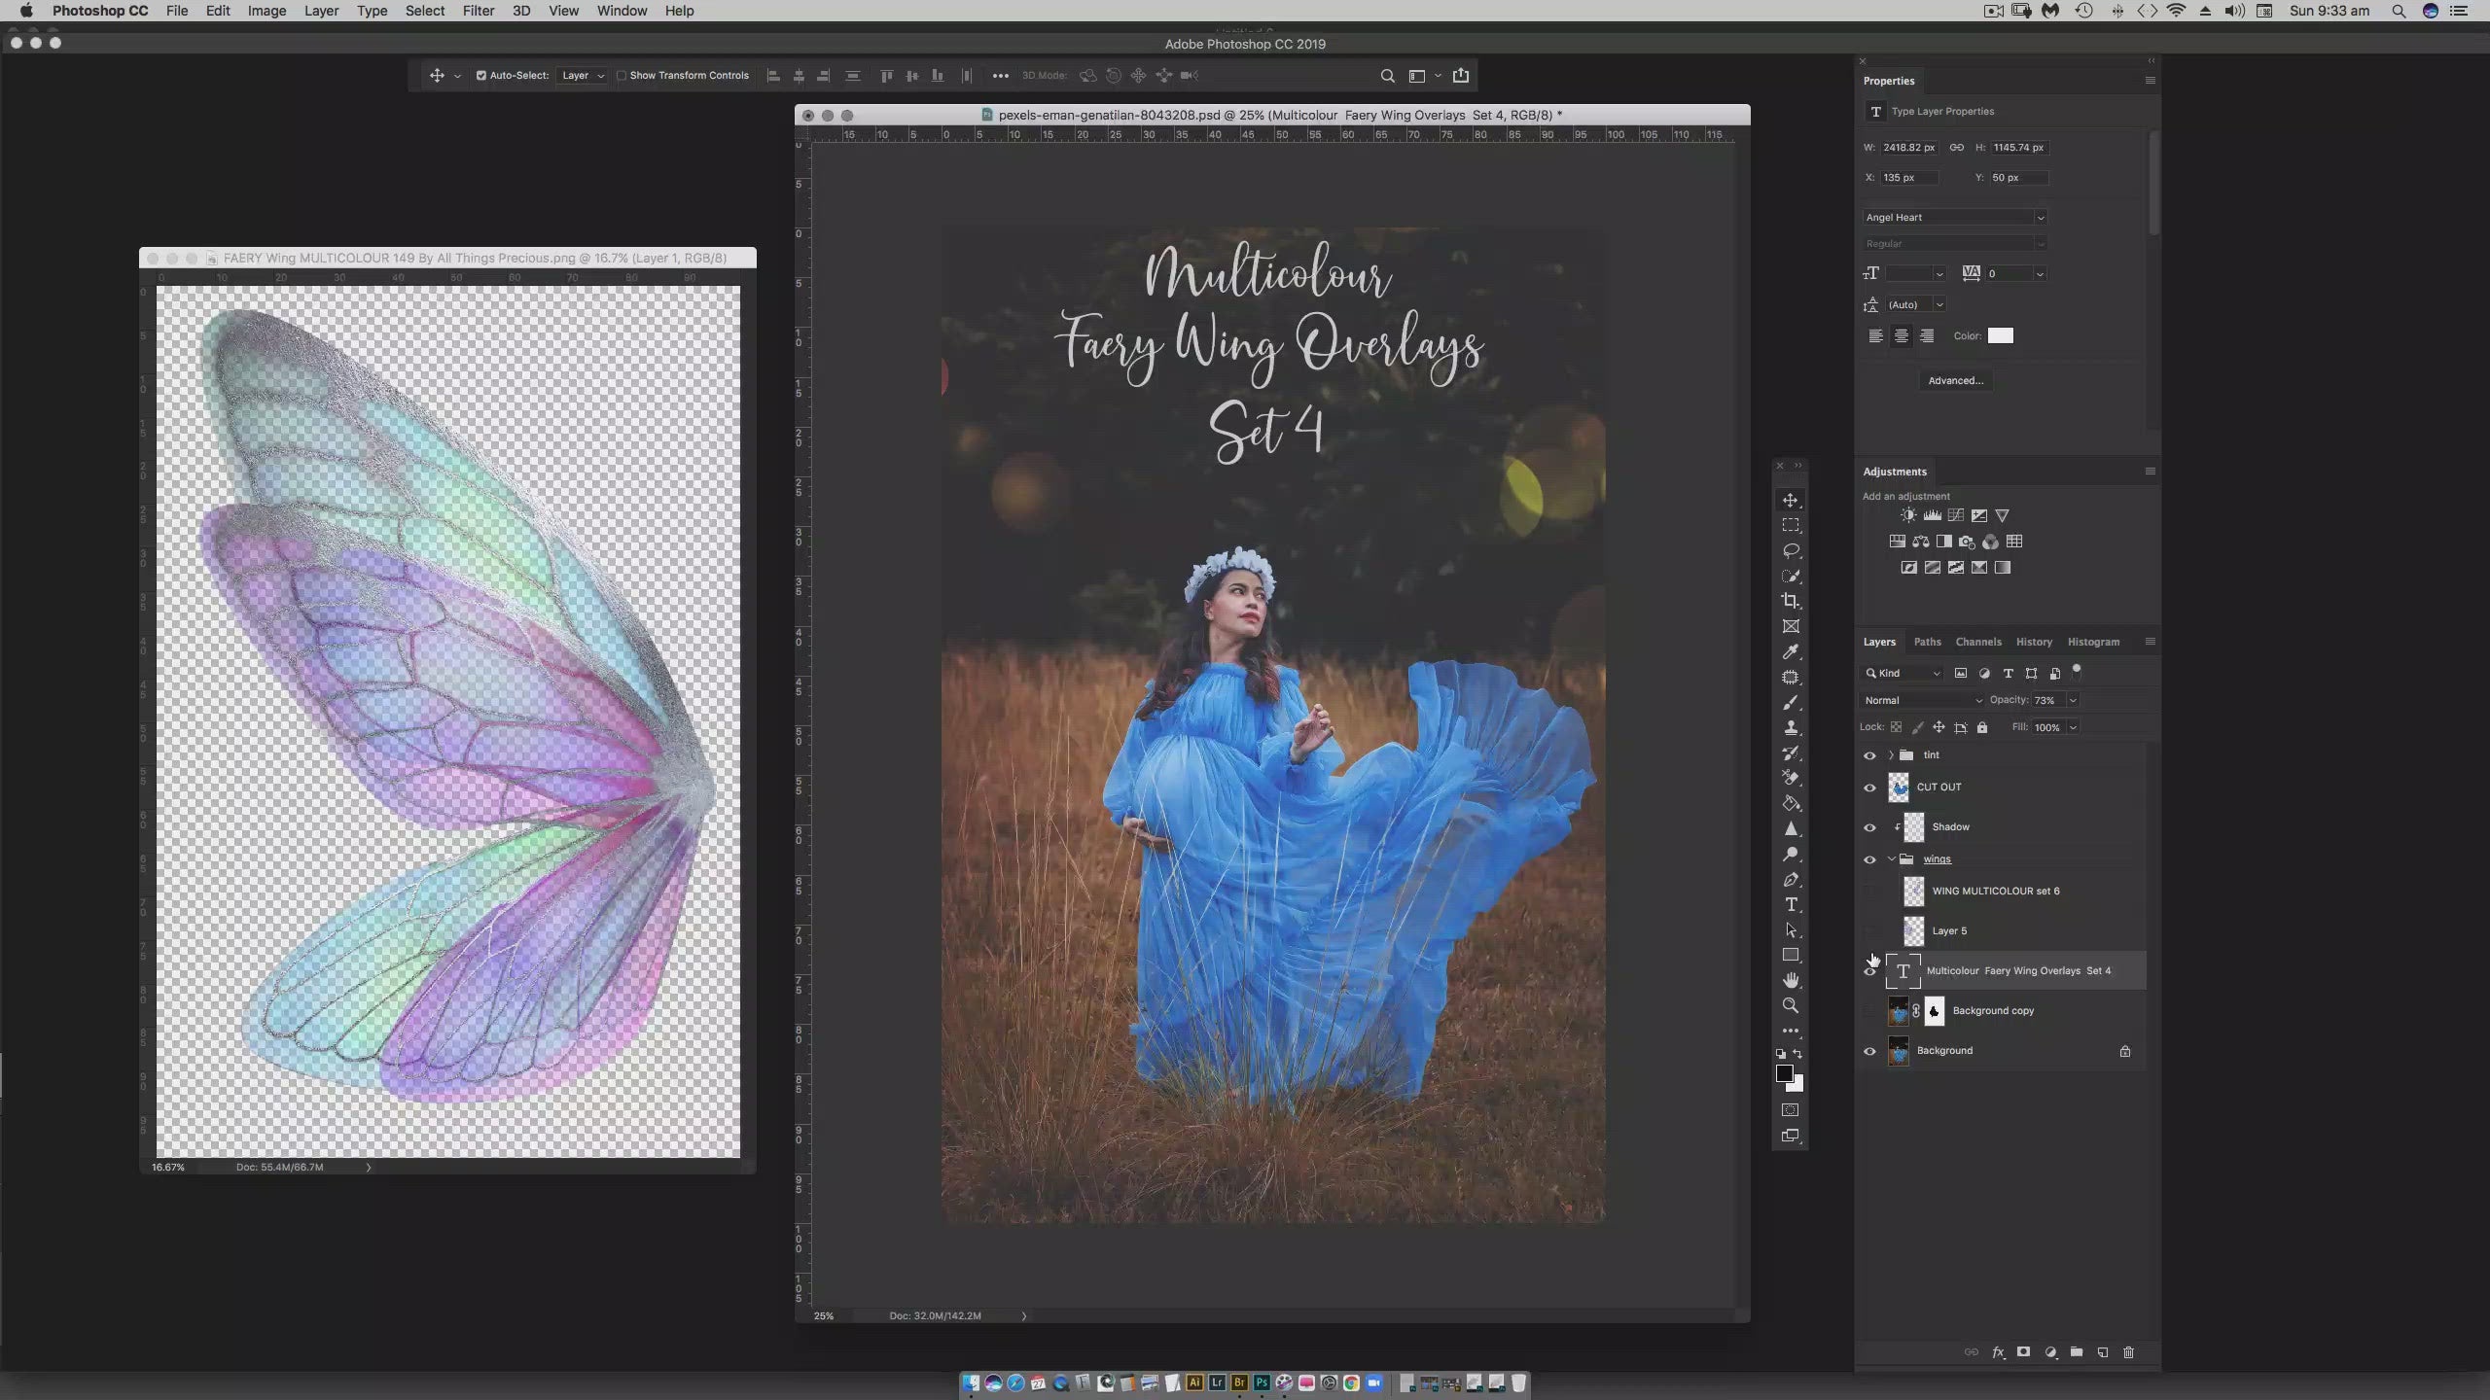Add a Hue/Saturation adjustment
Image resolution: width=2490 pixels, height=1400 pixels.
tap(1898, 542)
